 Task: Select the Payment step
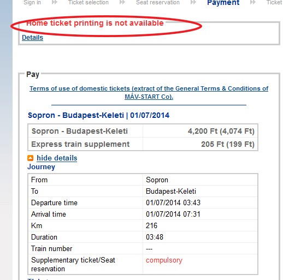(223, 3)
